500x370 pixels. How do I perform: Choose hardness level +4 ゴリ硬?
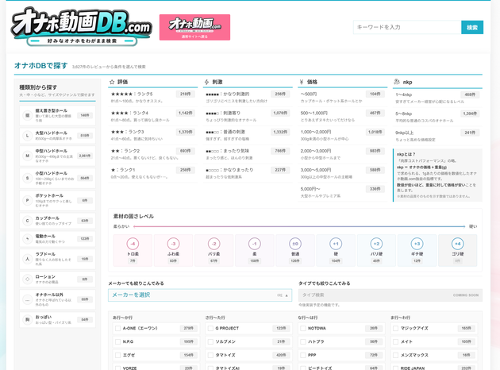[458, 250]
